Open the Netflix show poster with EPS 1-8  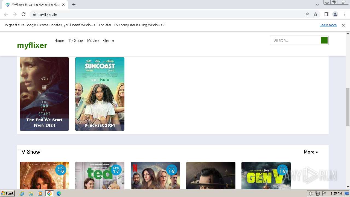[155, 175]
